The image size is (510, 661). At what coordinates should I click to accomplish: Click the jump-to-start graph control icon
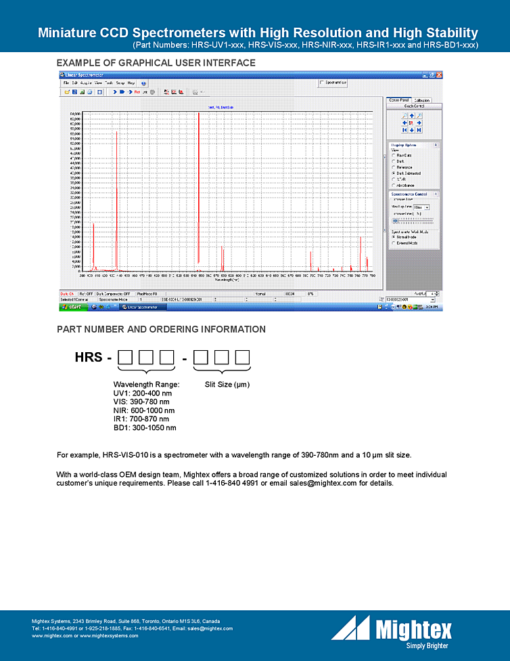(x=404, y=130)
